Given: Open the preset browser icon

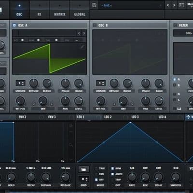Looking at the screenshot, I should pyautogui.click(x=181, y=5).
